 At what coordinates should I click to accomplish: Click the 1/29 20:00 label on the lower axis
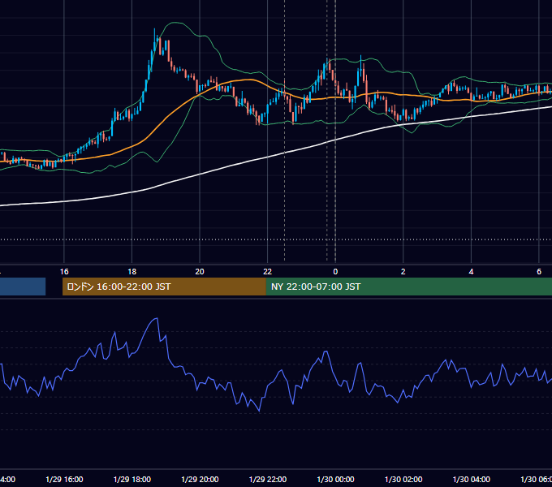click(x=200, y=479)
